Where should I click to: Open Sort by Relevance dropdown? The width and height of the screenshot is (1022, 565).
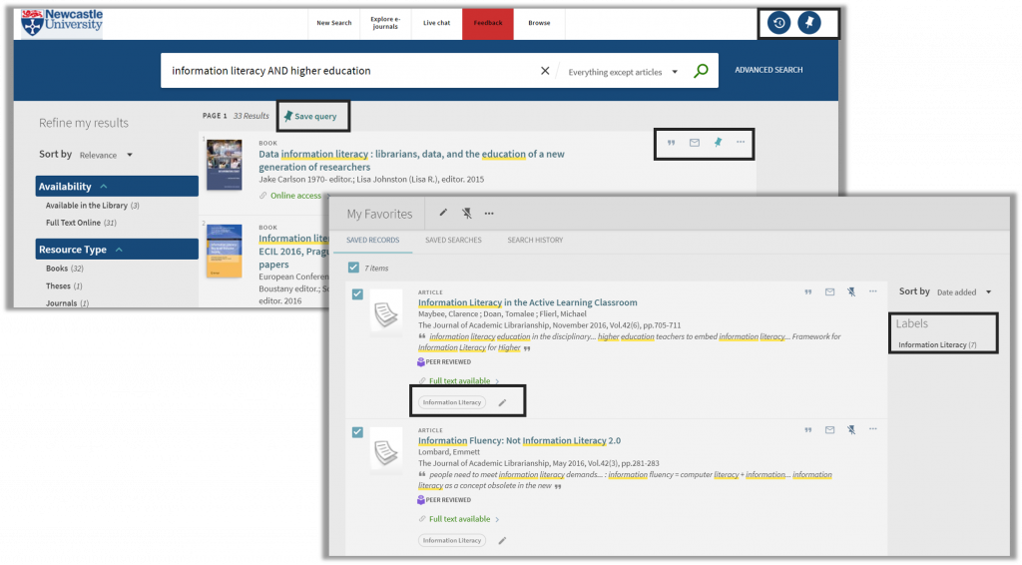pyautogui.click(x=106, y=155)
